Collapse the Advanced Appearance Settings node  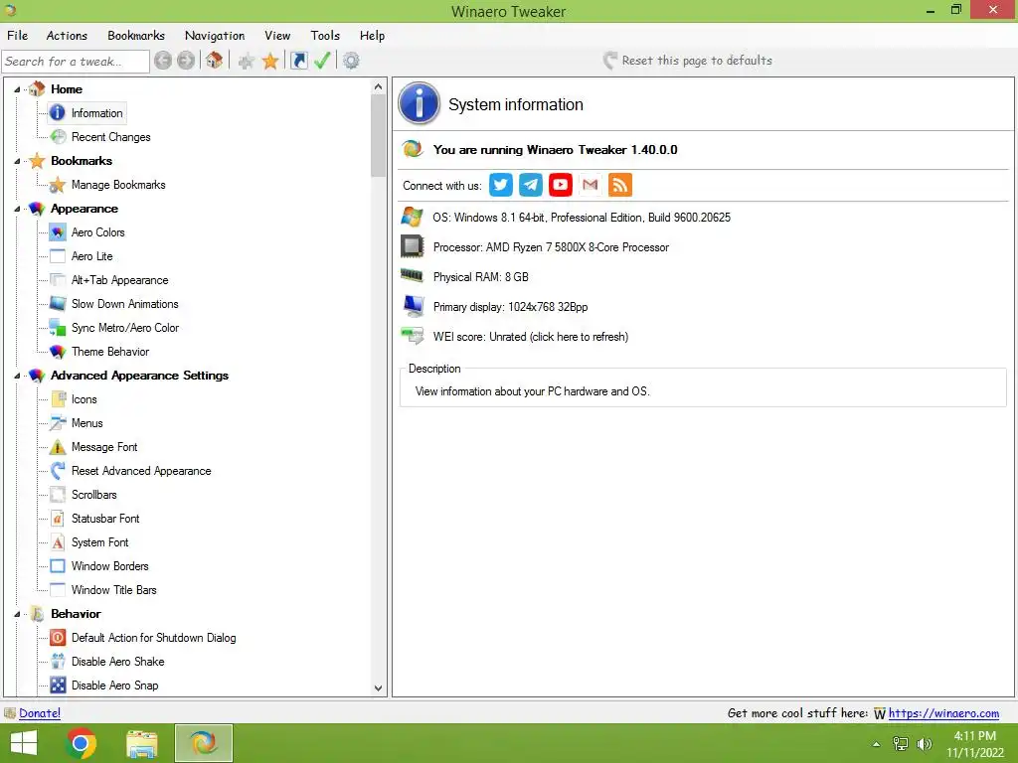[x=17, y=376]
